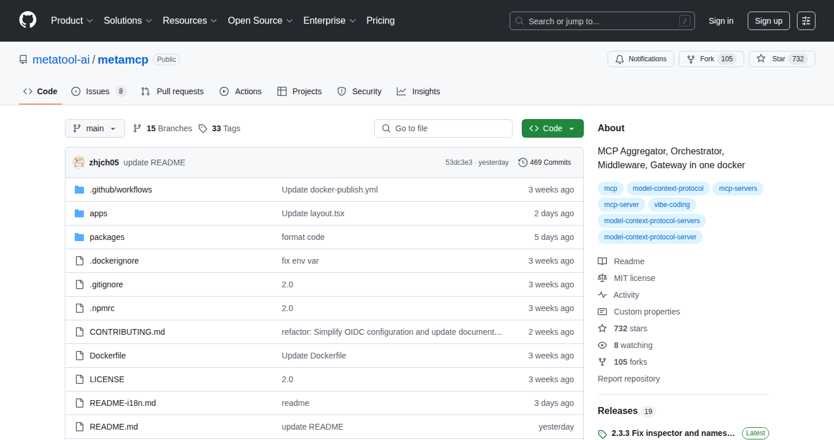Image resolution: width=834 pixels, height=440 pixels.
Task: Switch to the Insights tab
Action: (418, 91)
